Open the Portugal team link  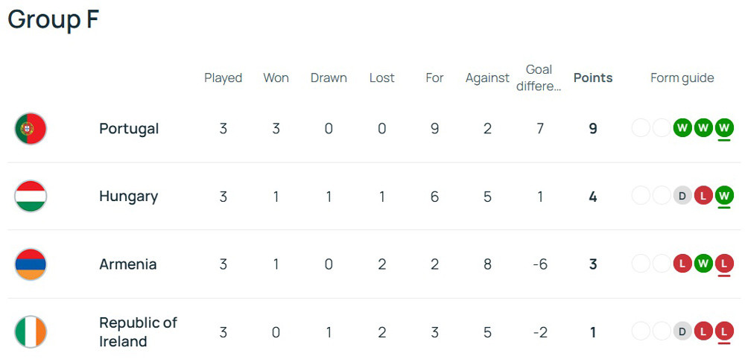[129, 129]
